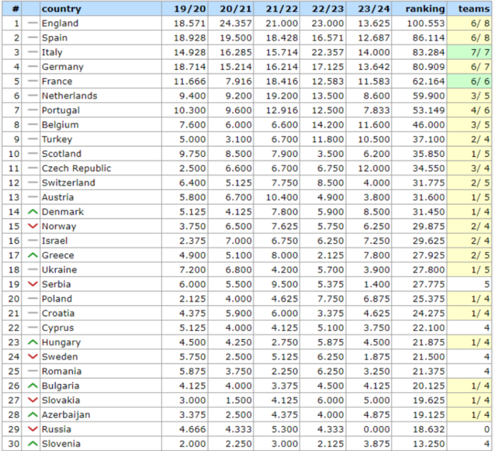Open the Turkey country link
The width and height of the screenshot is (494, 451).
point(57,139)
